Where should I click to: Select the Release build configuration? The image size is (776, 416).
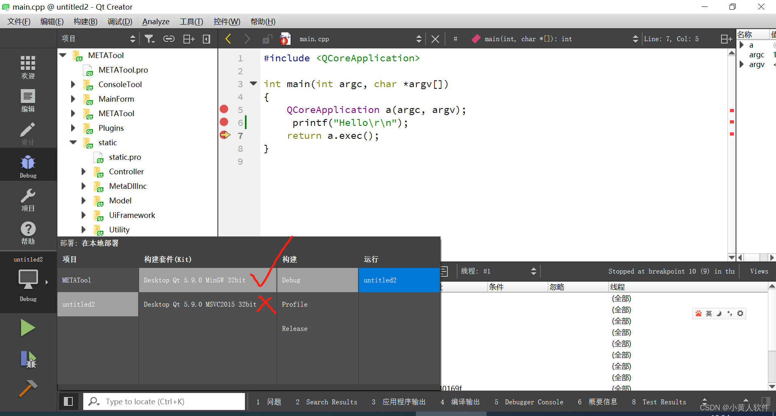click(x=295, y=328)
